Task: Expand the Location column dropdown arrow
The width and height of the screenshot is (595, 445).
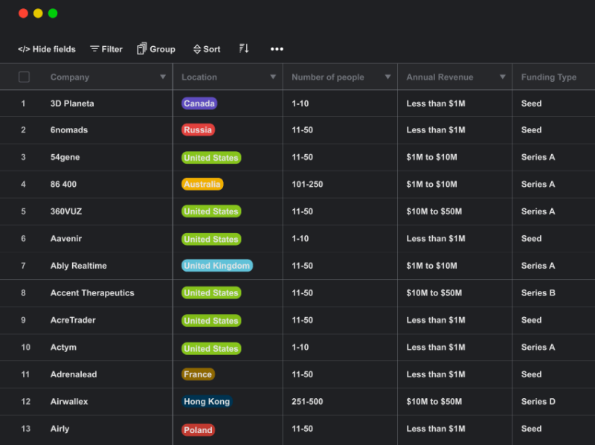Action: click(273, 77)
